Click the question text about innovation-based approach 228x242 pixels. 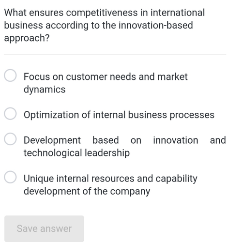tap(104, 25)
